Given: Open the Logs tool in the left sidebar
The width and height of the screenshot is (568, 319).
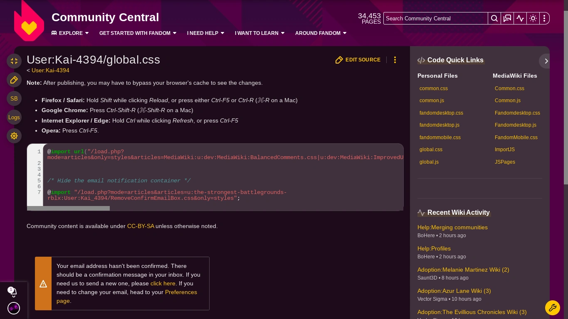Looking at the screenshot, I should click(14, 117).
